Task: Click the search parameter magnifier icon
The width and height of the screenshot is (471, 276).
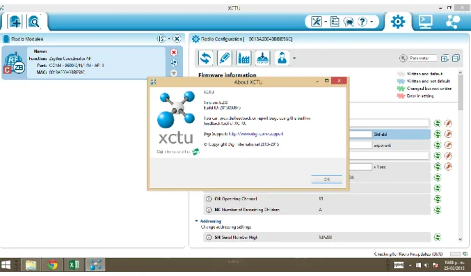Action: pyautogui.click(x=403, y=58)
